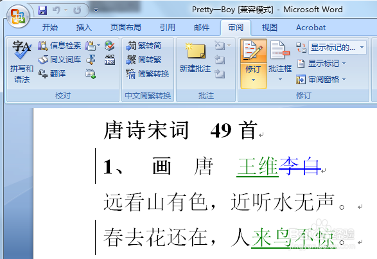Go to the next comment
This screenshot has width=377, height=259.
pos(220,74)
